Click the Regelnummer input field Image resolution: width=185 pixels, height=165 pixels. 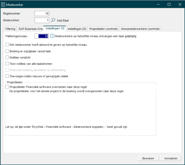[42, 14]
